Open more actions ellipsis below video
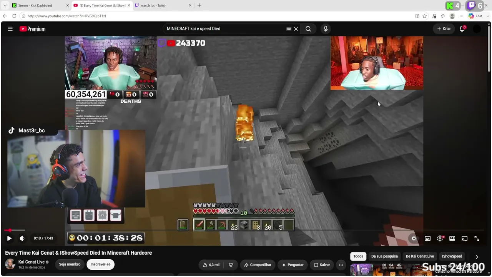492x277 pixels. (341, 265)
